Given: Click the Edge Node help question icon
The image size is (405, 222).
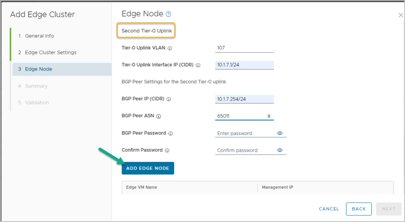Looking at the screenshot, I should (x=168, y=14).
